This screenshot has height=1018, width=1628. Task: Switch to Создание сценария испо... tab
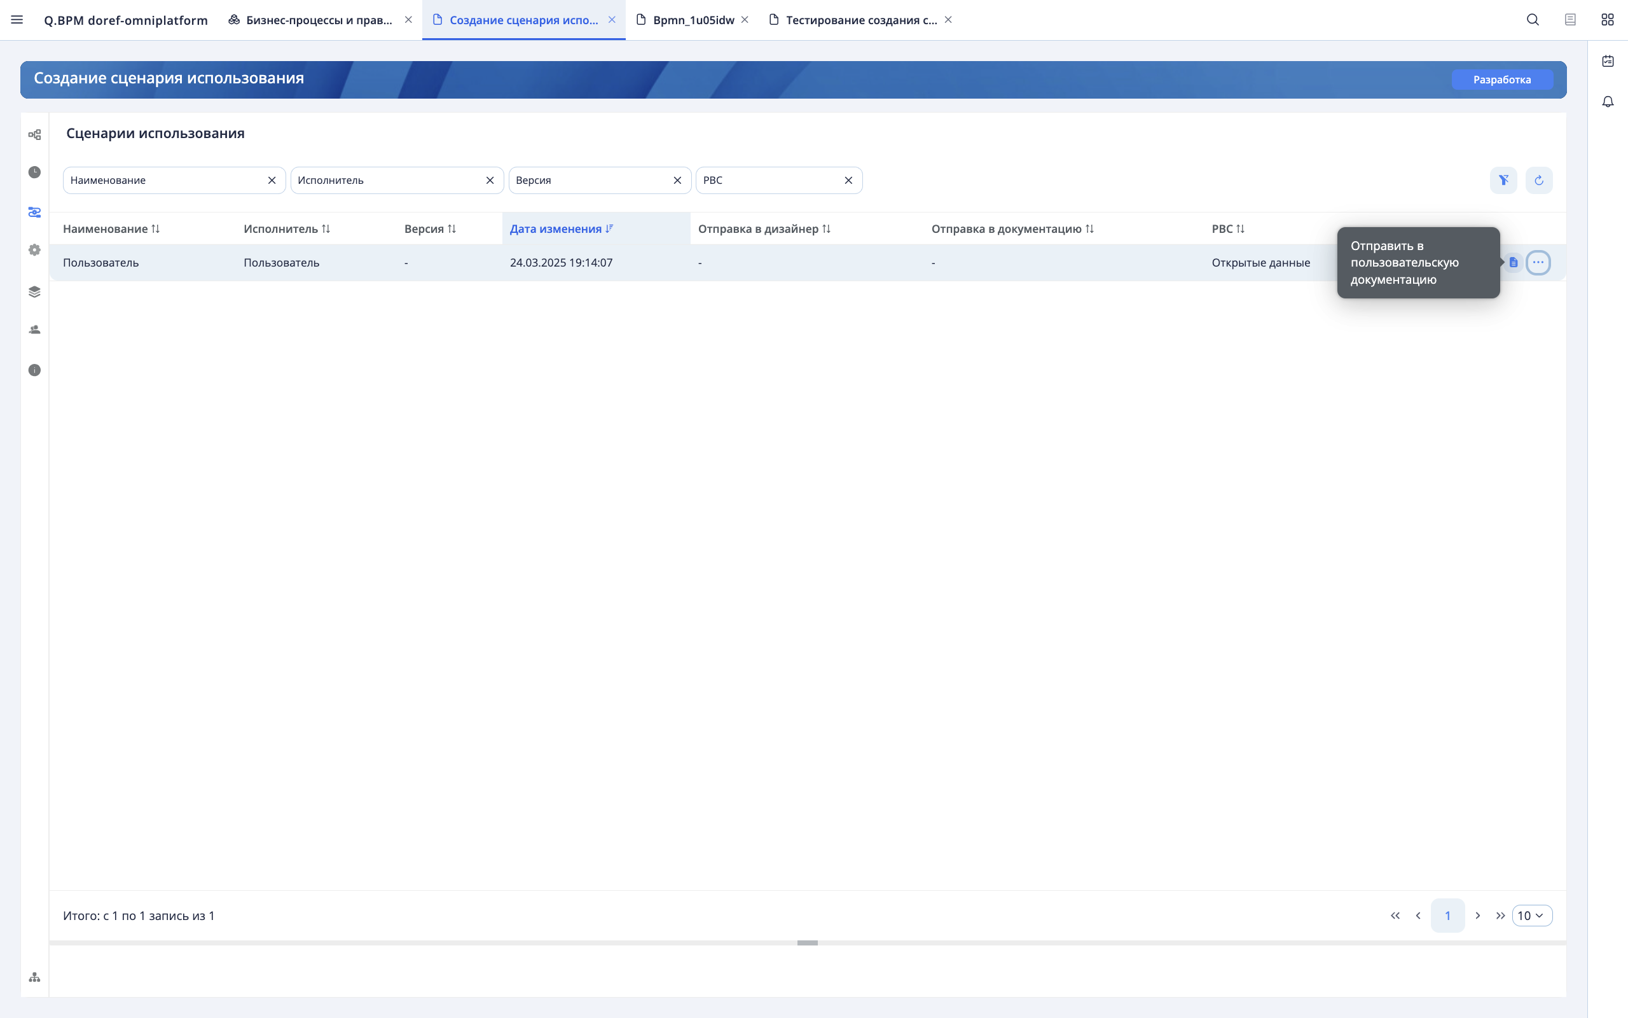click(x=523, y=20)
